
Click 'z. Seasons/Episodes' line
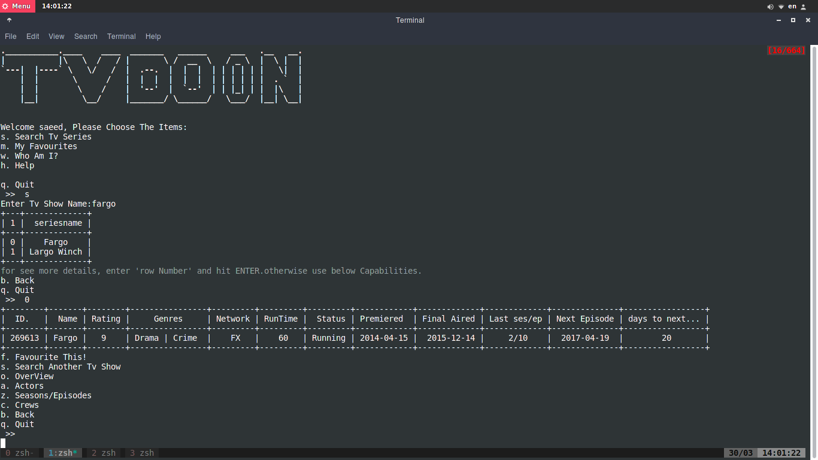pyautogui.click(x=46, y=396)
